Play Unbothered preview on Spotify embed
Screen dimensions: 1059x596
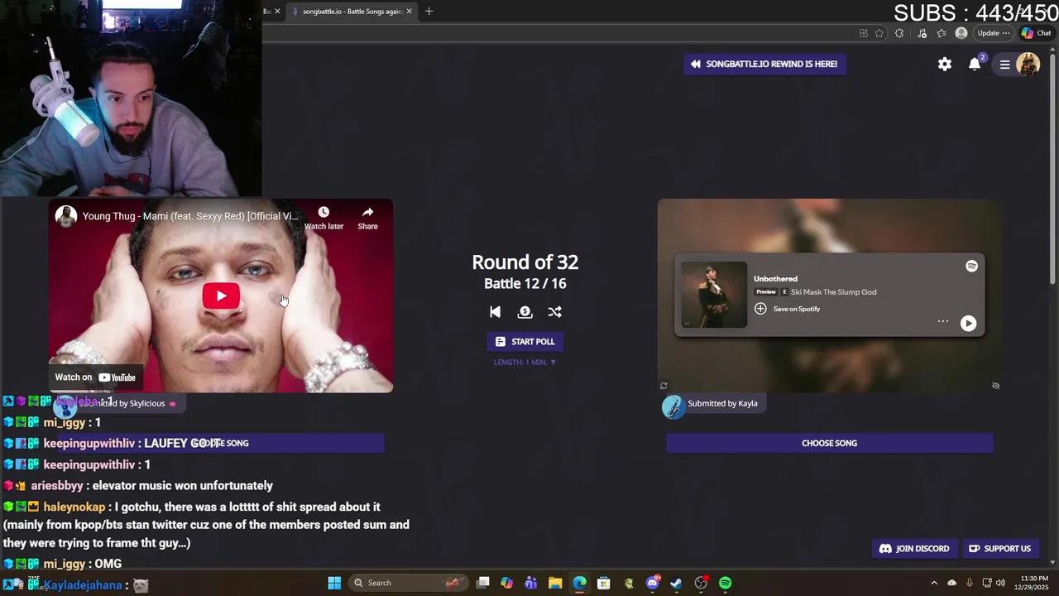pyautogui.click(x=968, y=324)
